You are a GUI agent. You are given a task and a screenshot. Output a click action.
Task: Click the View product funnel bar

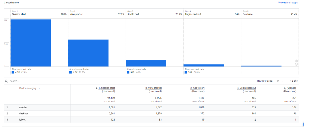[x=88, y=53]
